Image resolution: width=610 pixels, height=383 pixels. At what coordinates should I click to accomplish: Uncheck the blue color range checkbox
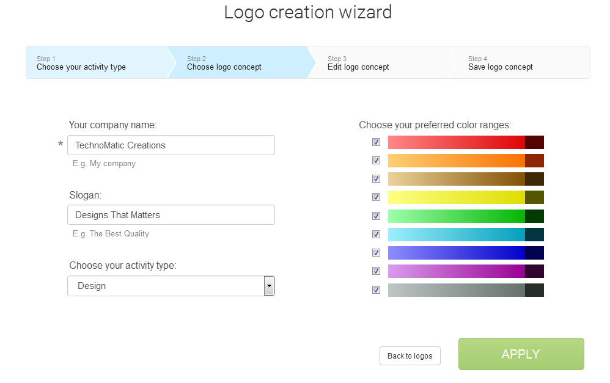tap(376, 252)
